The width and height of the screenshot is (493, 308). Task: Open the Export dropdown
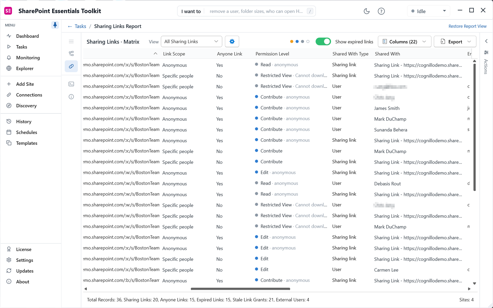click(455, 42)
